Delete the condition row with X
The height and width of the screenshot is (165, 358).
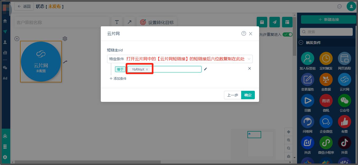pyautogui.click(x=250, y=68)
